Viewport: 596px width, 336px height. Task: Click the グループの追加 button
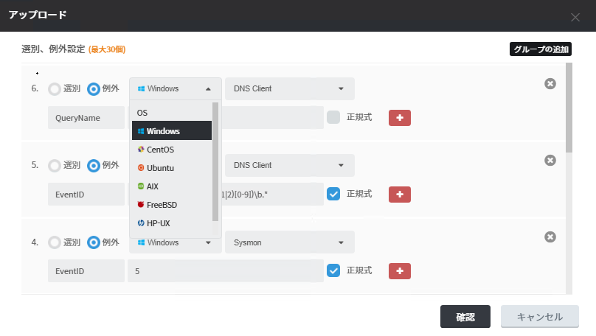click(540, 49)
